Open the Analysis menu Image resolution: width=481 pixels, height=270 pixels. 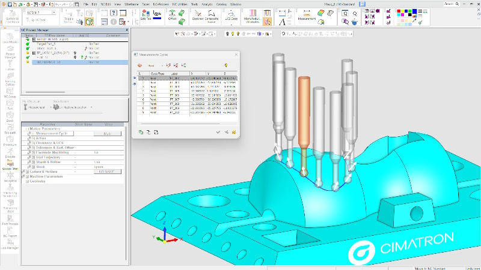tap(207, 4)
